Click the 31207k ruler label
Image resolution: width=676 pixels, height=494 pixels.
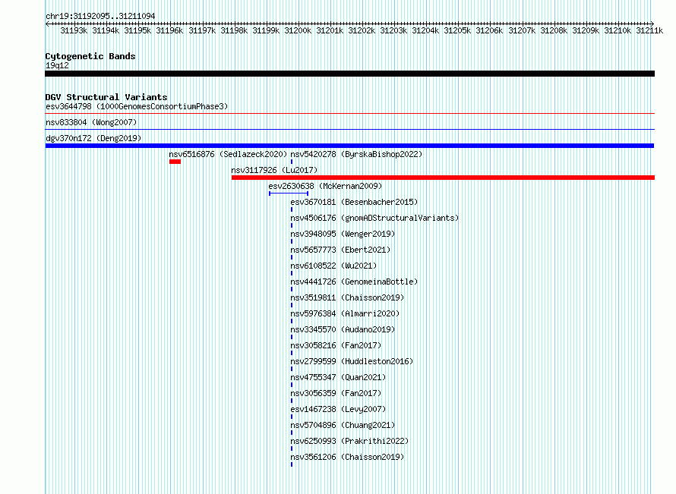[522, 30]
